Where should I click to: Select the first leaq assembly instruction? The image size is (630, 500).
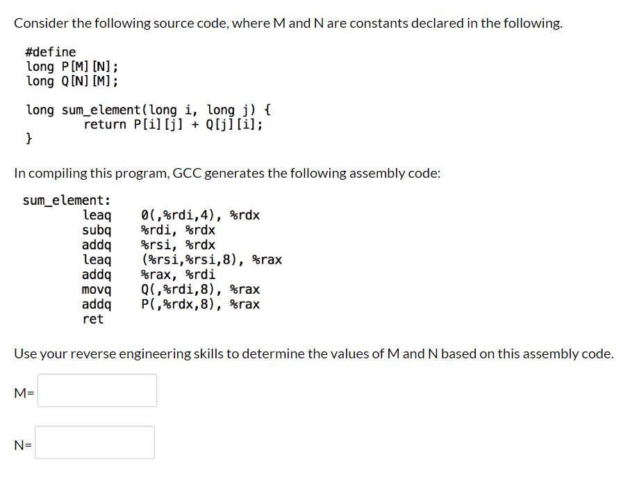[170, 215]
